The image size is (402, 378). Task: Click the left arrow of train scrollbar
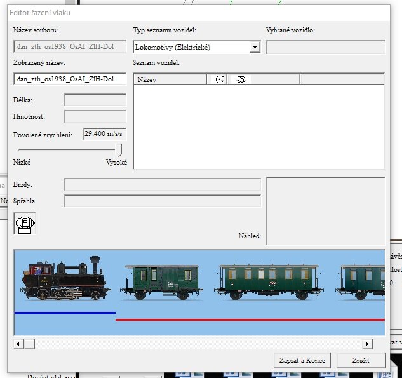coord(19,344)
